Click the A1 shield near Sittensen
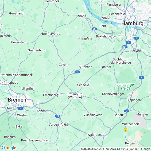This screenshot has width=151, height=151. tap(77, 72)
